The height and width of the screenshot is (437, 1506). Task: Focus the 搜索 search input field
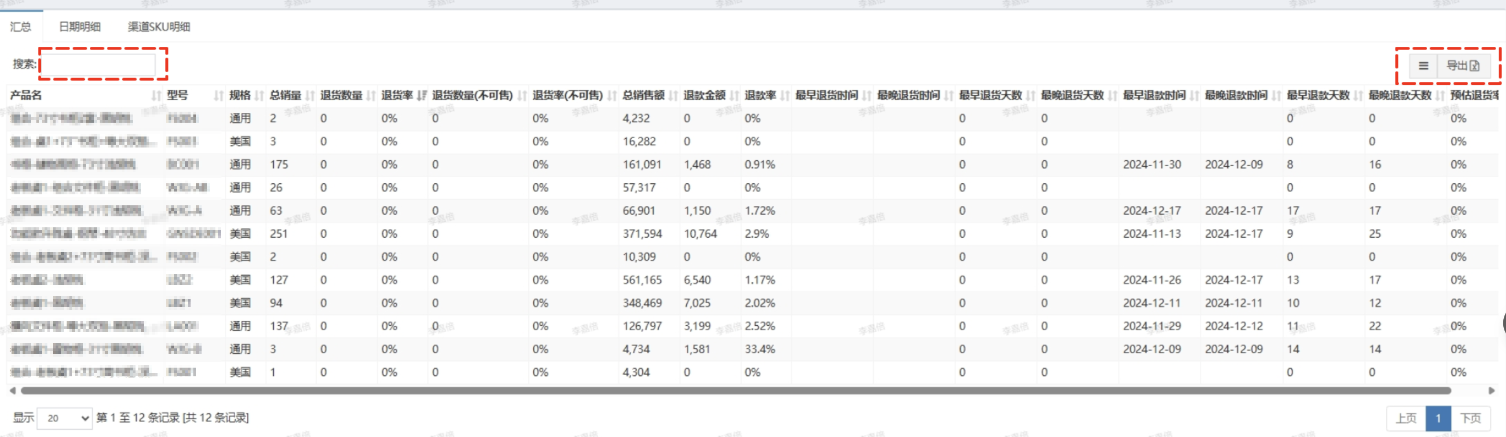[x=98, y=64]
